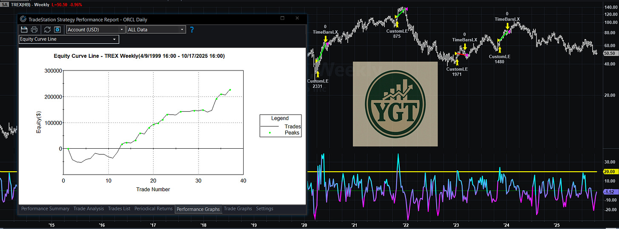Save the performance report
The height and width of the screenshot is (229, 619).
click(24, 30)
